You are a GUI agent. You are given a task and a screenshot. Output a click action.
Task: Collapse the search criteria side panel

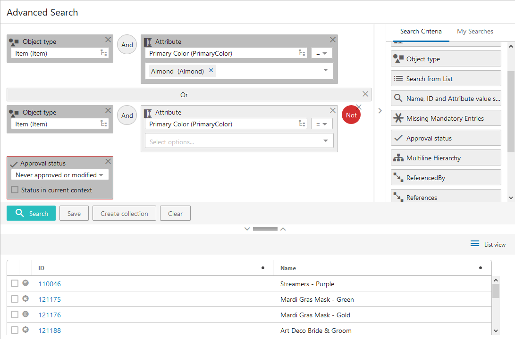coord(380,111)
